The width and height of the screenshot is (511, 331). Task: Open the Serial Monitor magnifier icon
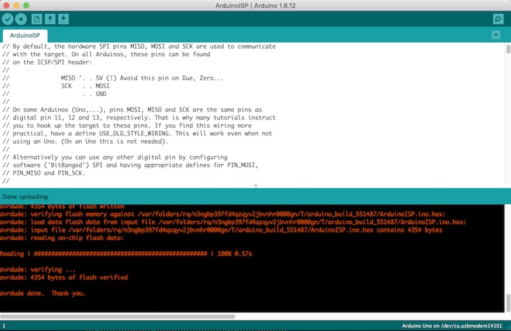click(x=498, y=19)
